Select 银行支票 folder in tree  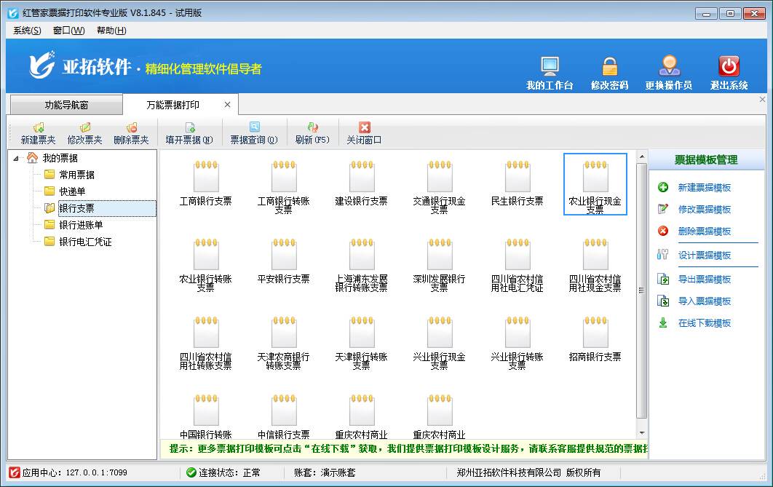pyautogui.click(x=107, y=208)
